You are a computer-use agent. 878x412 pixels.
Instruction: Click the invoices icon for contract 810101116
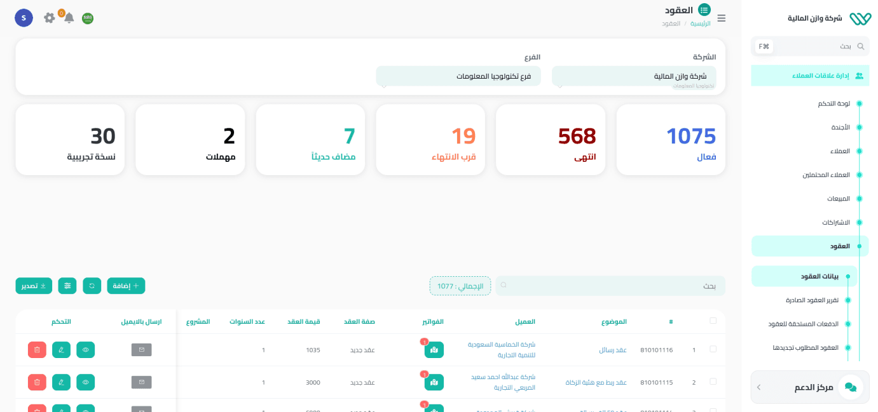point(434,350)
